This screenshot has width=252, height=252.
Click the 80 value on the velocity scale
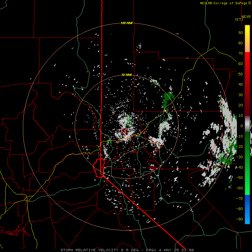(241, 43)
